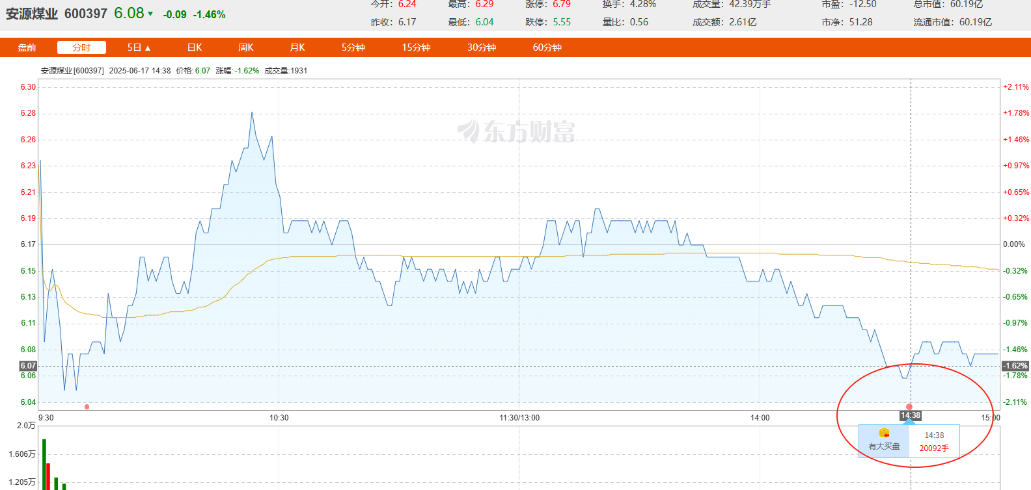Image resolution: width=1031 pixels, height=490 pixels.
Task: Switch to 月K chart
Action: pos(297,47)
